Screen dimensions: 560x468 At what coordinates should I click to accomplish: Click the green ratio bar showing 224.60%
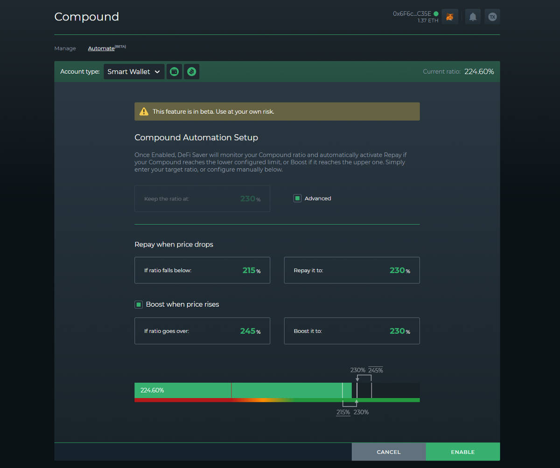click(x=243, y=390)
